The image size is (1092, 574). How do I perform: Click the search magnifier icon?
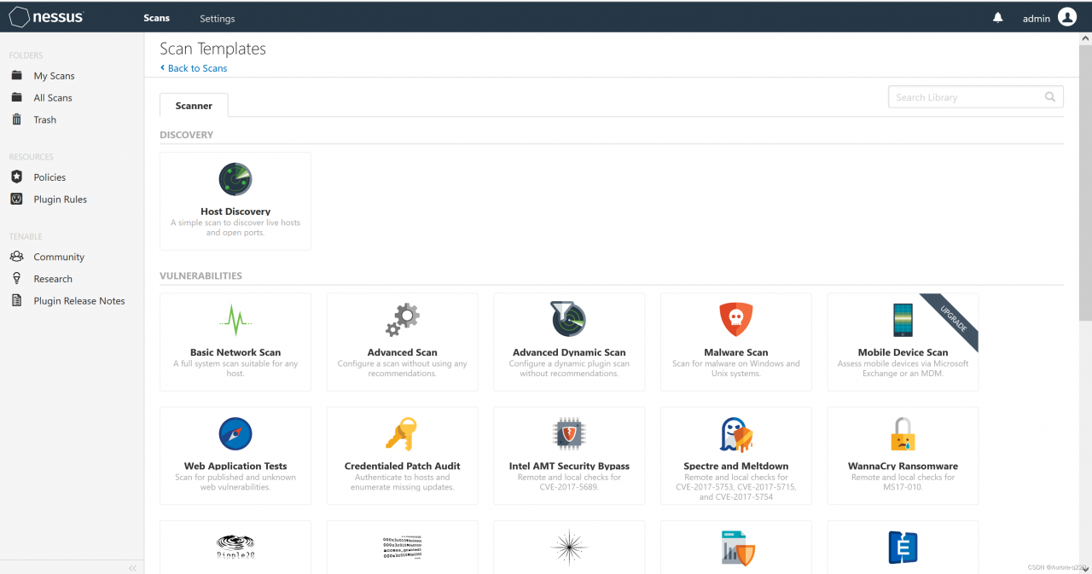(x=1050, y=97)
